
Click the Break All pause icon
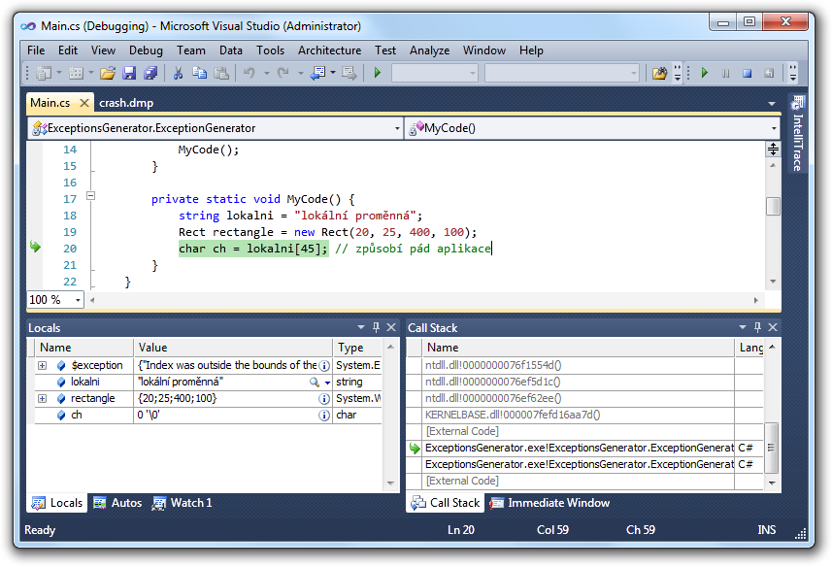(726, 73)
